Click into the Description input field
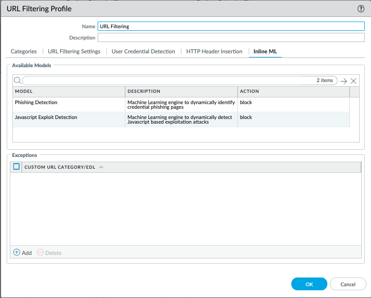371x298 pixels. [x=231, y=37]
